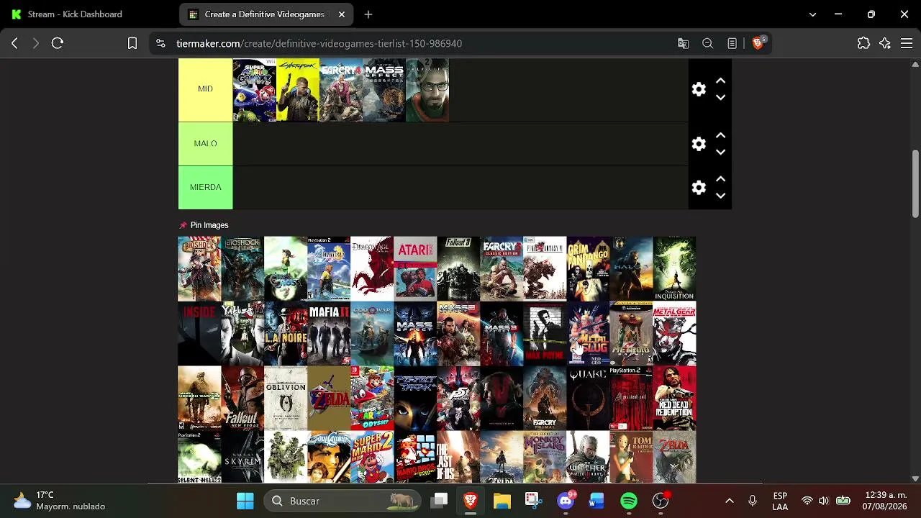The height and width of the screenshot is (518, 921).
Task: Pick the Grim Fandango cover
Action: tap(588, 268)
